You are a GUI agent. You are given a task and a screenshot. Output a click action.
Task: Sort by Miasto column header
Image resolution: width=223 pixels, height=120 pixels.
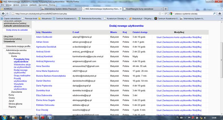113,32
